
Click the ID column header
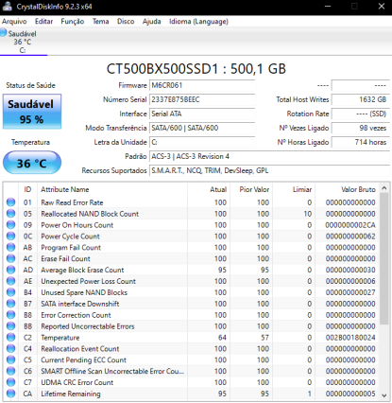point(27,189)
